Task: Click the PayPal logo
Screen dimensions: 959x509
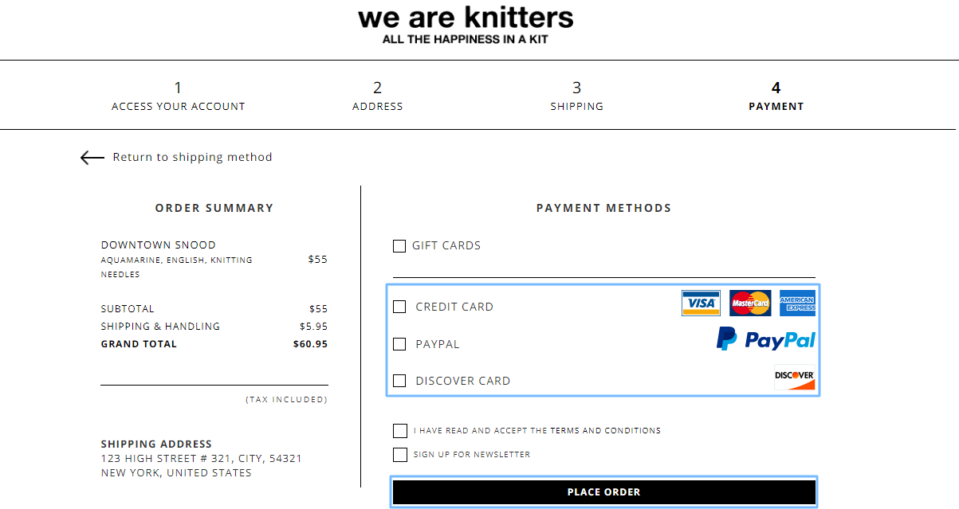Action: [x=765, y=339]
